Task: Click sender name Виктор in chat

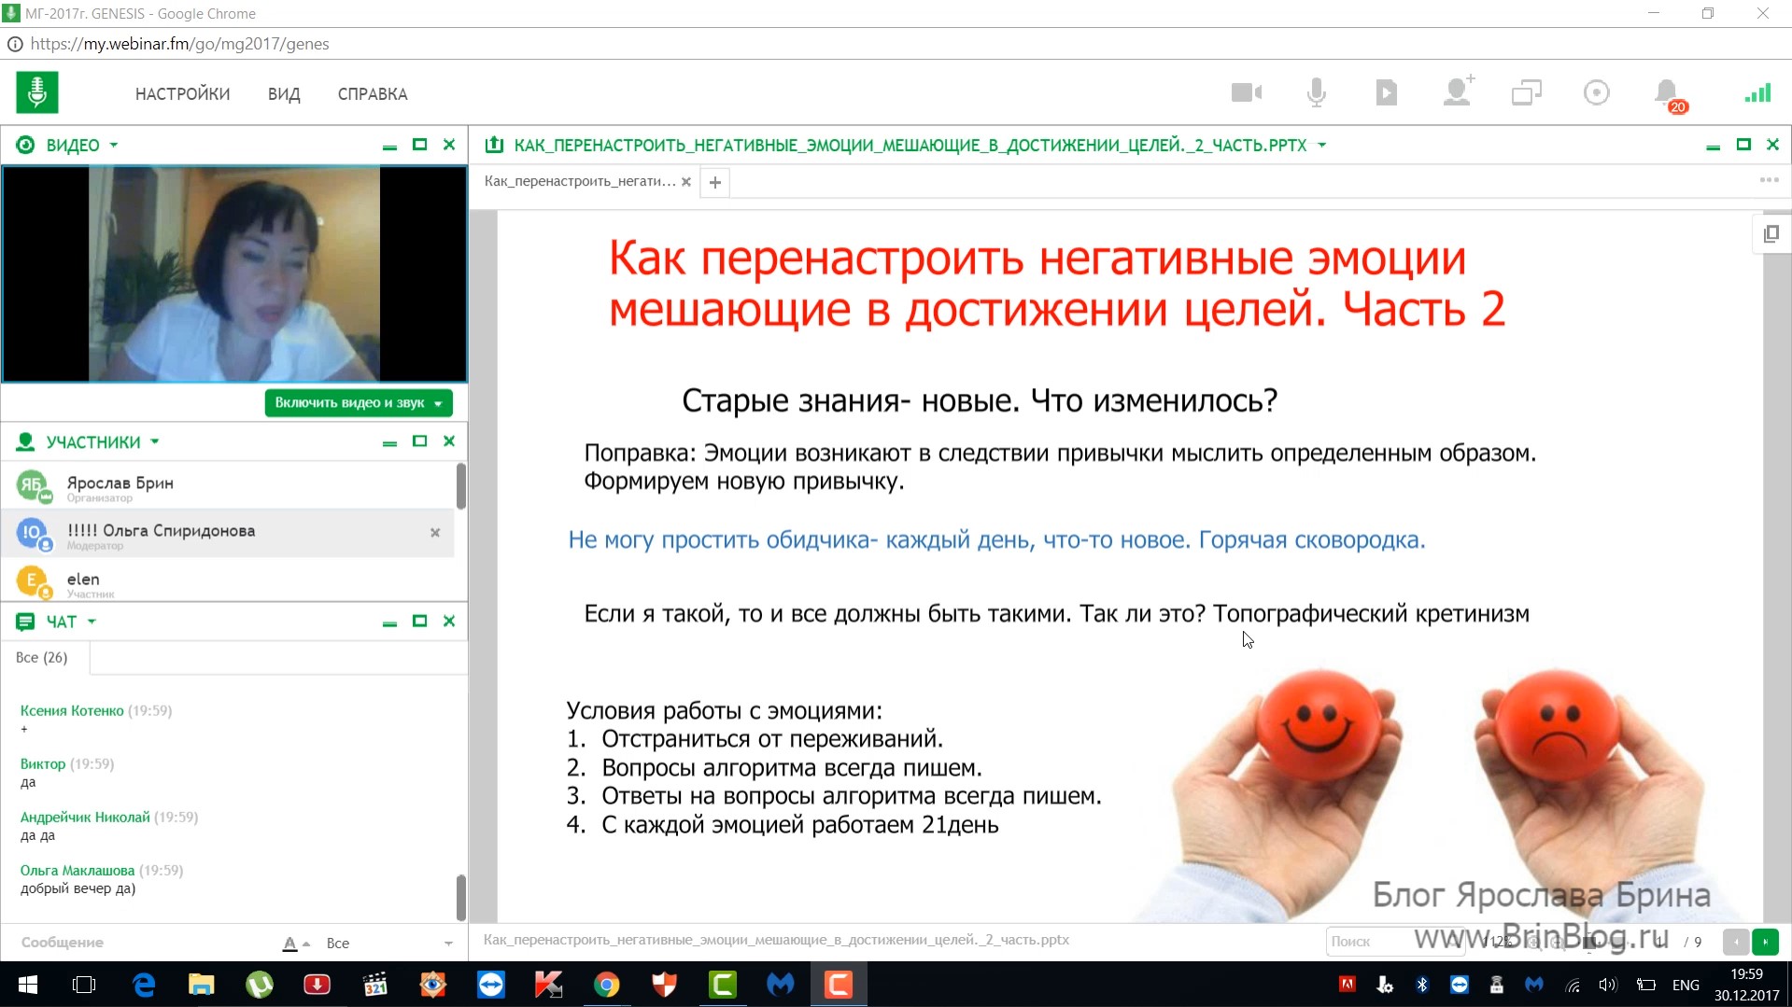Action: (x=43, y=763)
